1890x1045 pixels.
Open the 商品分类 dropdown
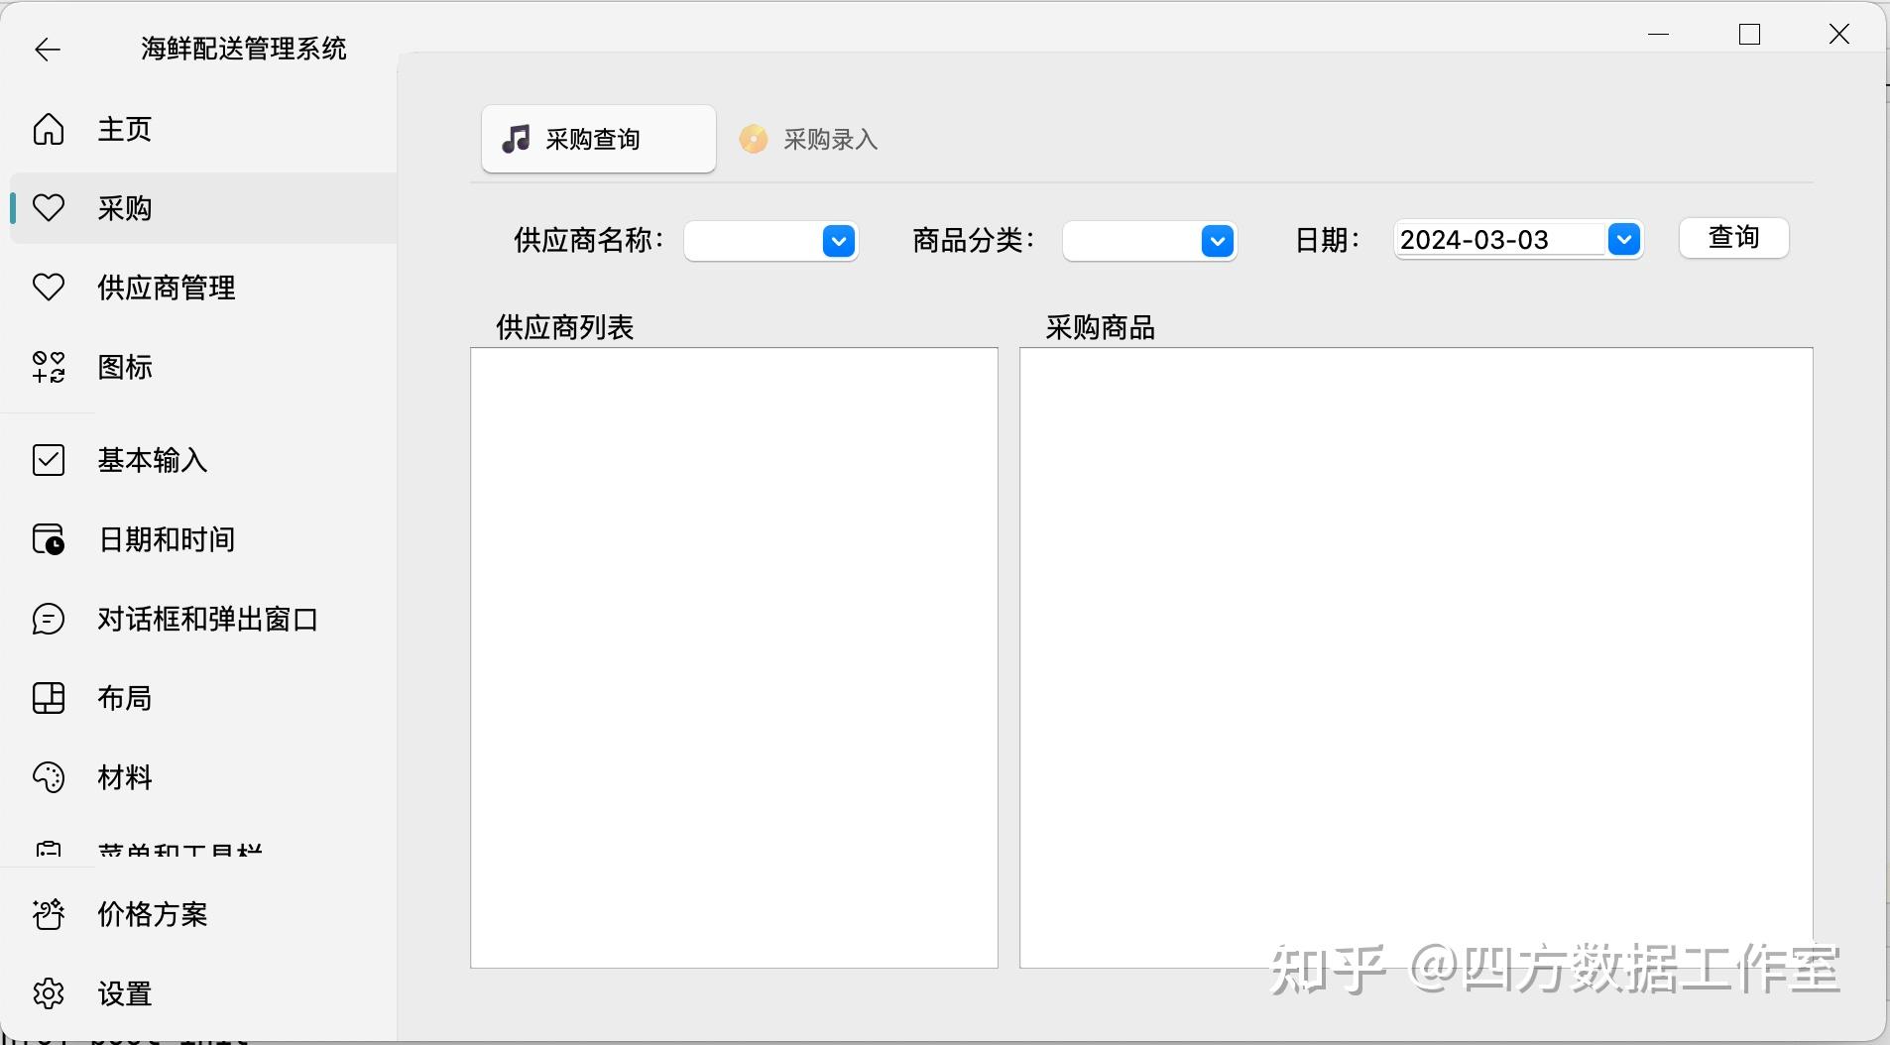coord(1216,241)
